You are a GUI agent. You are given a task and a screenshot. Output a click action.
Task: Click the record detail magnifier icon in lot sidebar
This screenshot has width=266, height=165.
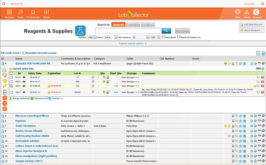(5, 70)
